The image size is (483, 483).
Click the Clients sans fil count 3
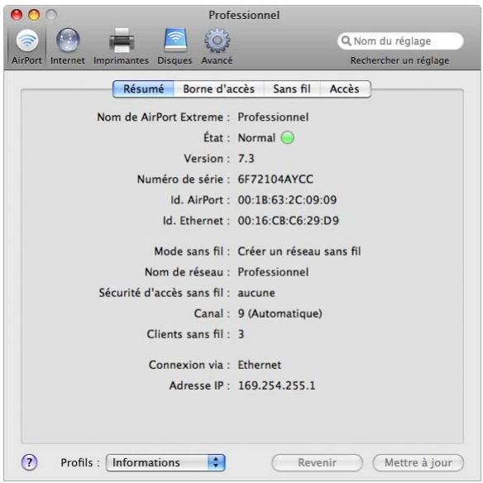pyautogui.click(x=241, y=334)
